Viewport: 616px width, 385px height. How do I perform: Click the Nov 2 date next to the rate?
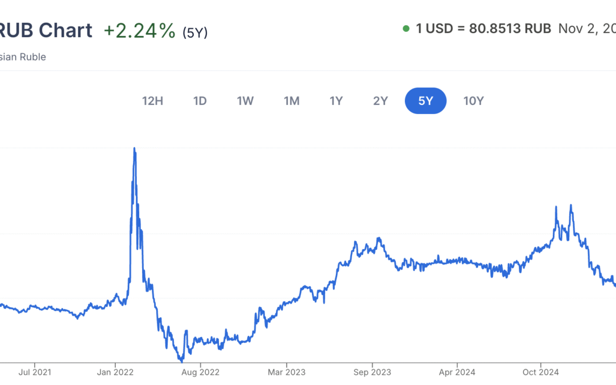(x=586, y=29)
